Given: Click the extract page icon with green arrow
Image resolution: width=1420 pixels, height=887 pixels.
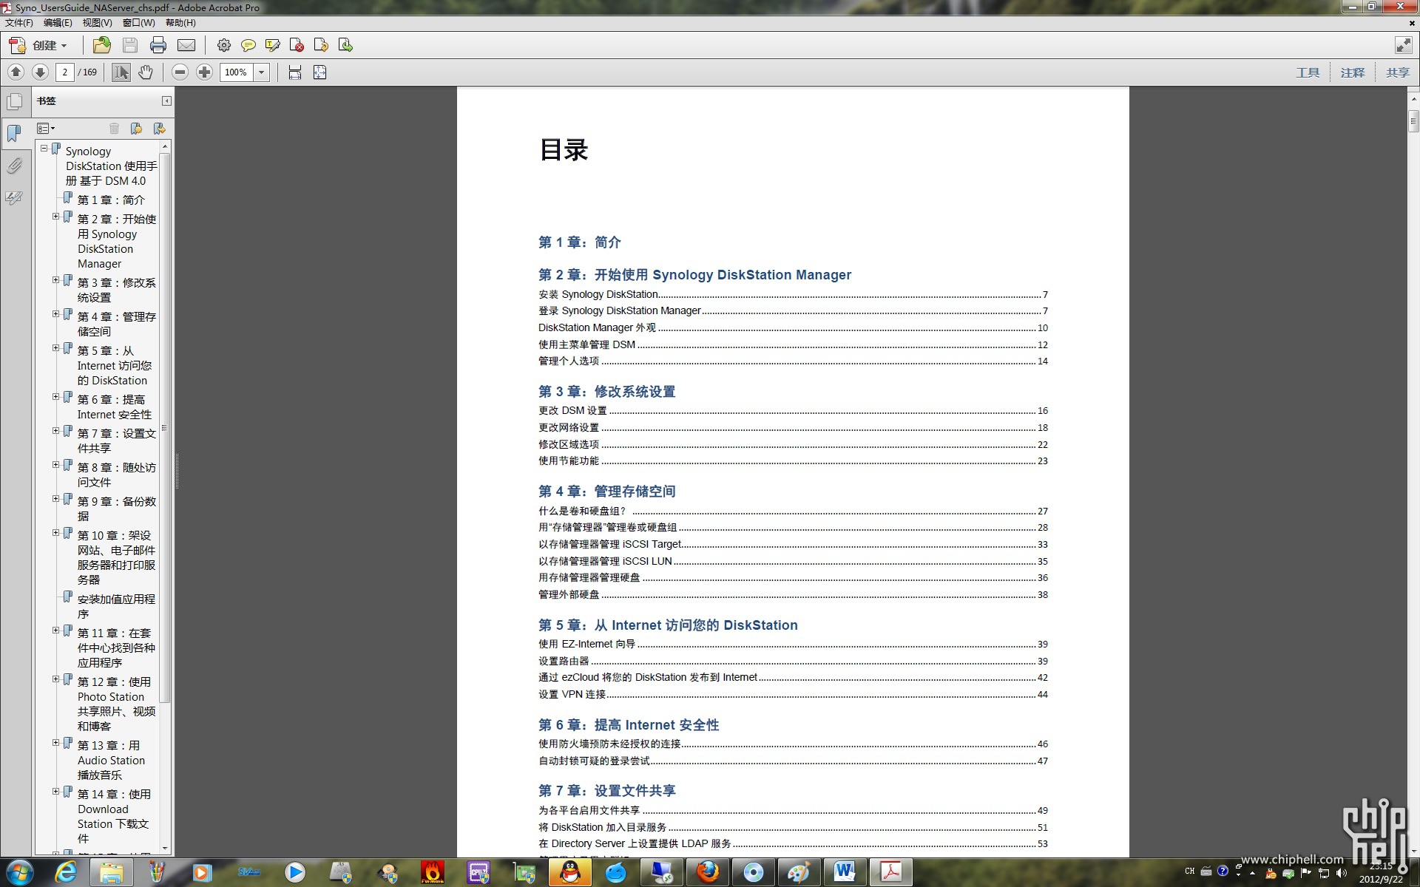Looking at the screenshot, I should pyautogui.click(x=345, y=46).
